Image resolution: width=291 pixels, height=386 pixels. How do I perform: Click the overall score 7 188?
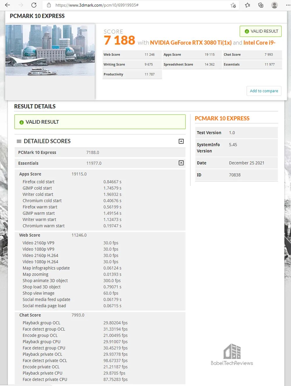[120, 40]
